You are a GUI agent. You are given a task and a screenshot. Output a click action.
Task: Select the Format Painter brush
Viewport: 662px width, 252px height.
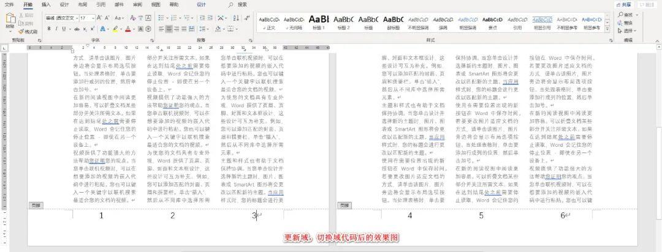tap(21, 32)
